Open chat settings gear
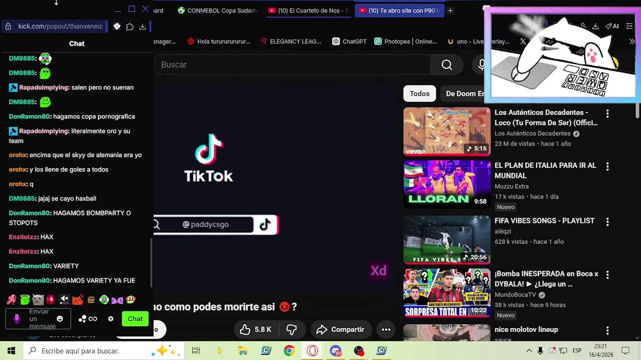641x360 pixels. coord(111,318)
